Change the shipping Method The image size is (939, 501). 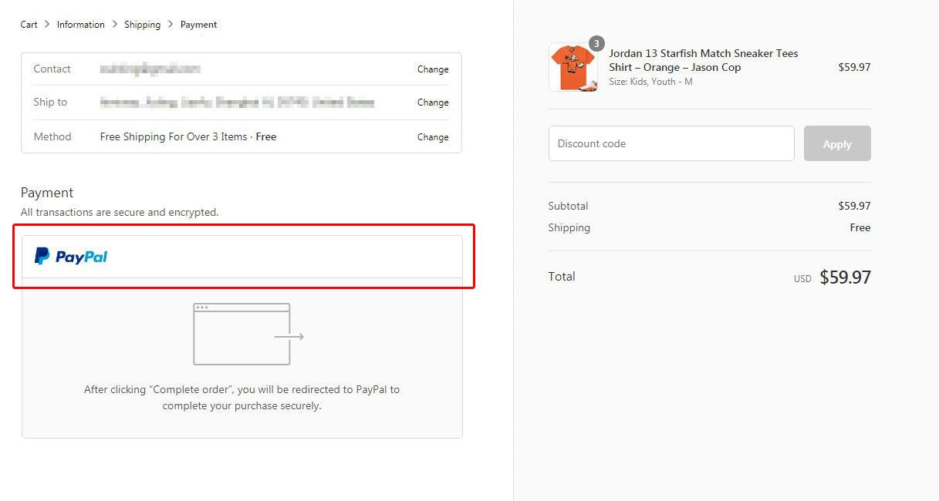coord(432,137)
